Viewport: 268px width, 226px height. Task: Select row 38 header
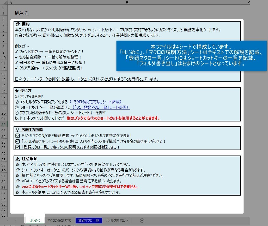tap(3, 215)
